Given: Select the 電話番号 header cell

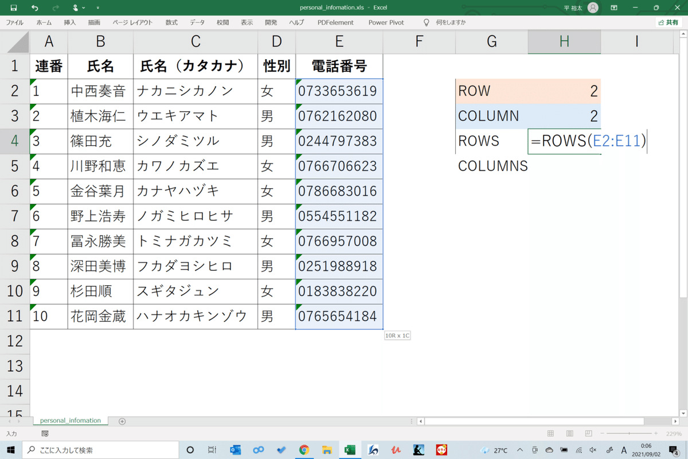Looking at the screenshot, I should tap(339, 66).
